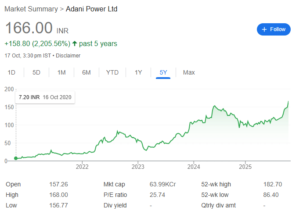Click the 2022 label on chart axis

pyautogui.click(x=82, y=167)
